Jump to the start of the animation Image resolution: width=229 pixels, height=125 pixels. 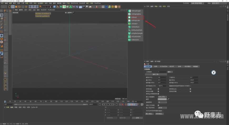pyautogui.click(x=100, y=105)
